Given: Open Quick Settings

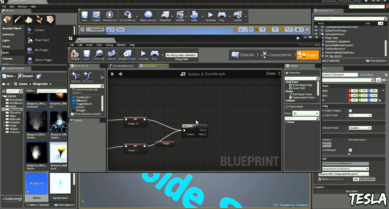Looking at the screenshot, I should [x=127, y=16].
